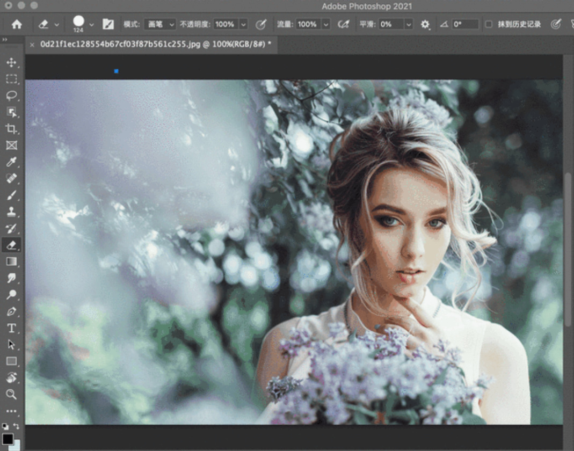
Task: Open the Edit Toolbar three-dots menu
Action: [x=11, y=411]
